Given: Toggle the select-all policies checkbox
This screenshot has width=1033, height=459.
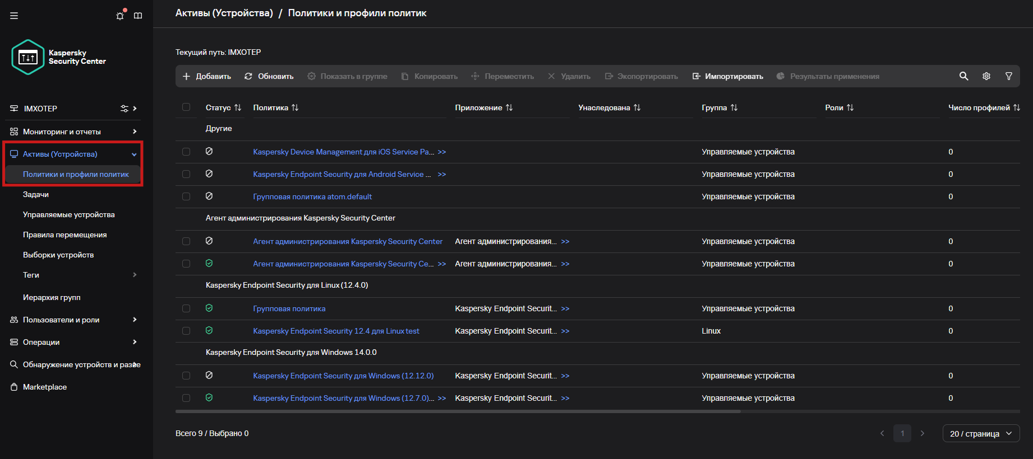Looking at the screenshot, I should coord(186,107).
